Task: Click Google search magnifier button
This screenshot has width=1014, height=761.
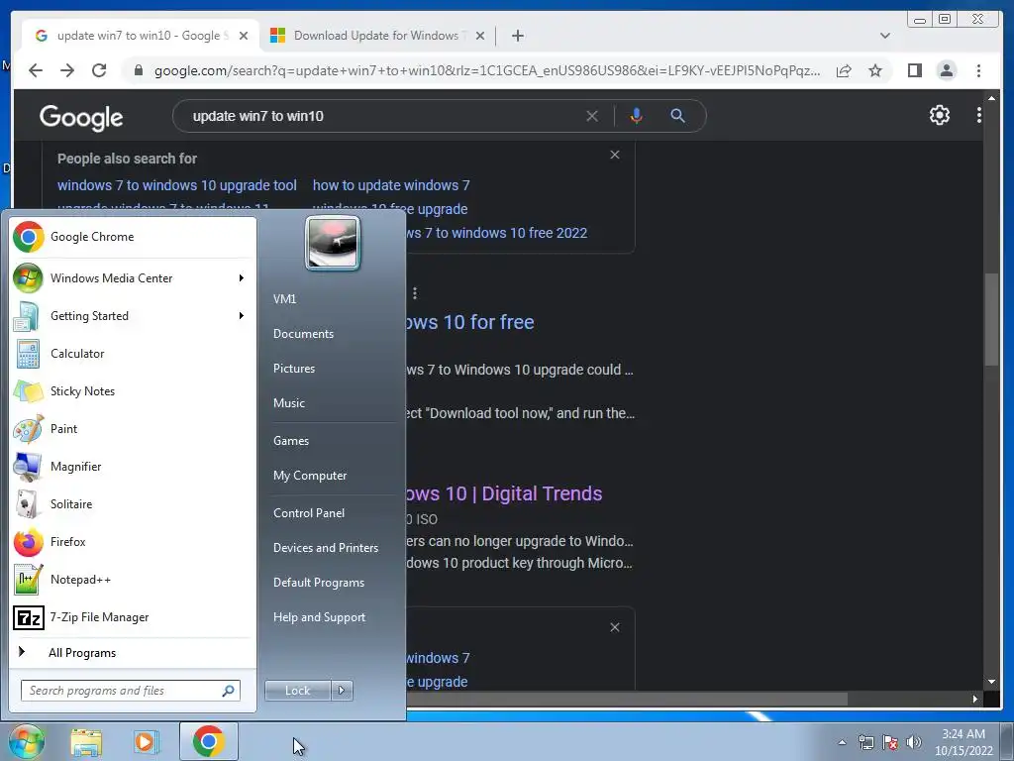Action: tap(677, 116)
